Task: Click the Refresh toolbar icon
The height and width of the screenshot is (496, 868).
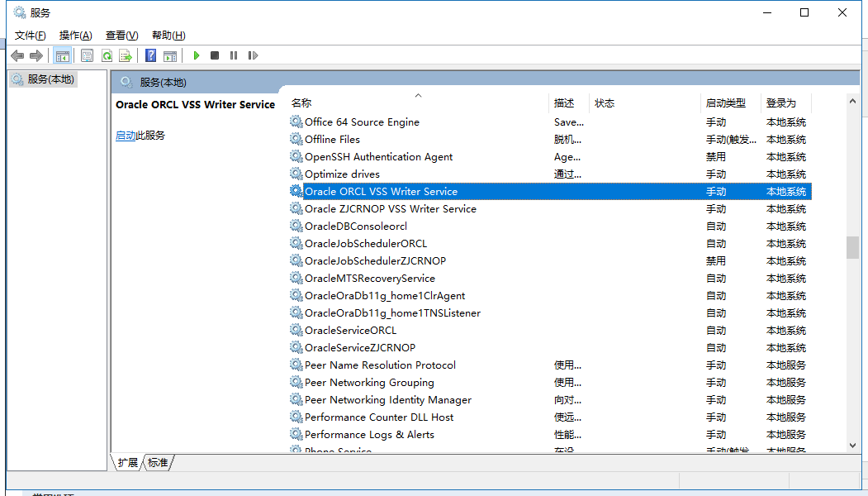Action: [107, 55]
